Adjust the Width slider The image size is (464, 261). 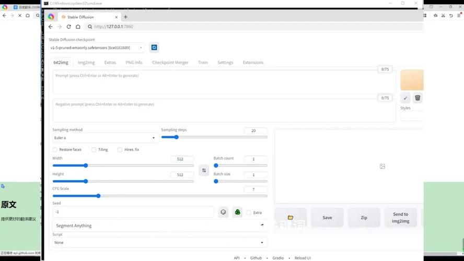[123, 165]
